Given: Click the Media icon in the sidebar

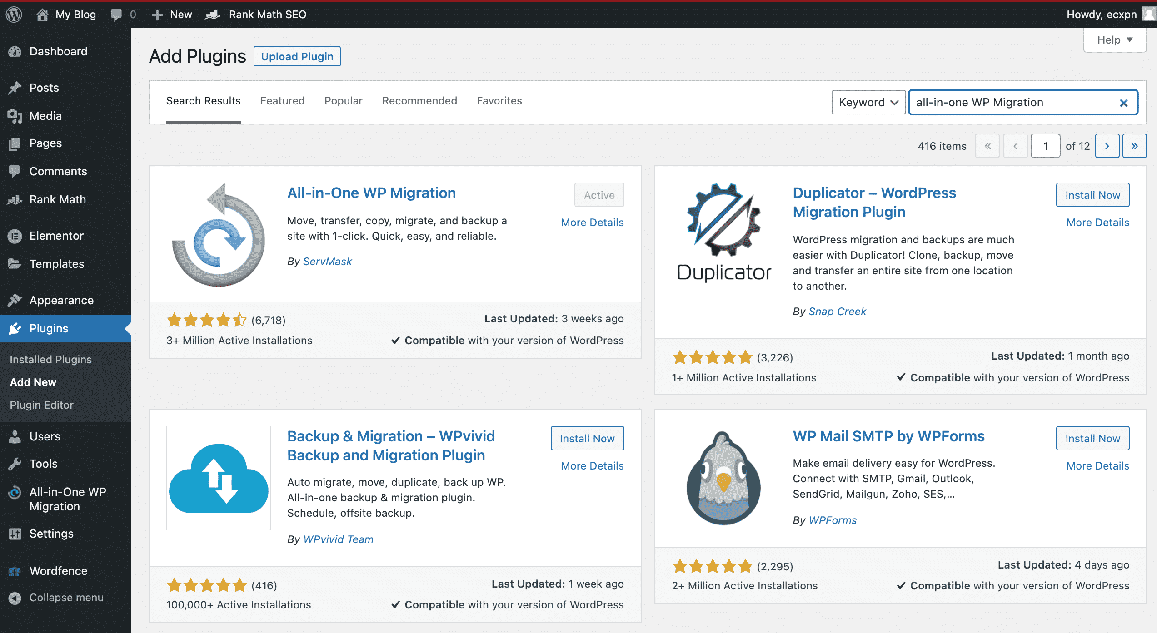Looking at the screenshot, I should pyautogui.click(x=15, y=116).
